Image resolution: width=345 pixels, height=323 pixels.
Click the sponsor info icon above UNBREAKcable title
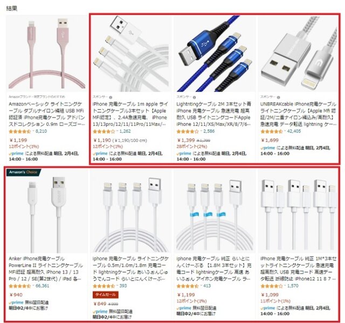278,97
